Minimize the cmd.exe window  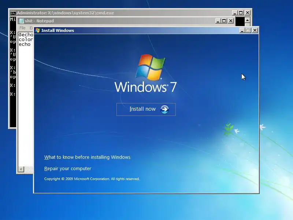tap(235, 13)
